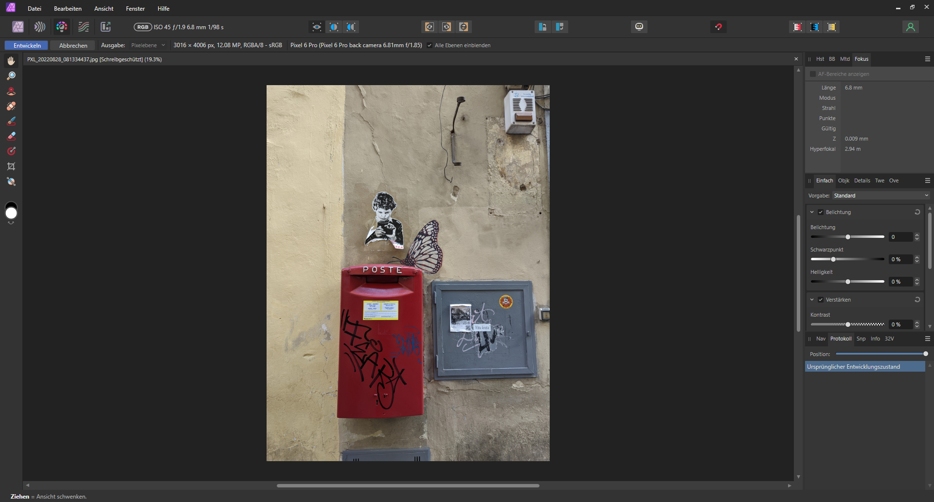This screenshot has height=502, width=934.
Task: Click the Kontrast slider handle
Action: 848,324
